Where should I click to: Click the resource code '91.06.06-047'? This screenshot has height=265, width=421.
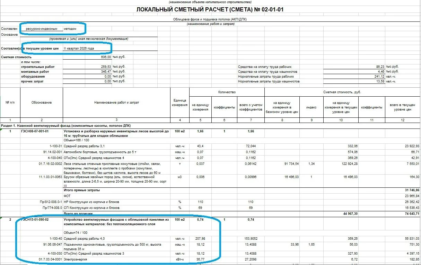pyautogui.click(x=52, y=245)
